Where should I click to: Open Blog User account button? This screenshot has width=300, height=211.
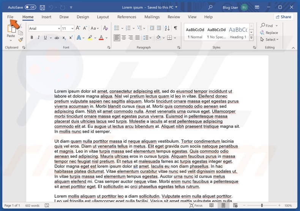tap(235, 8)
